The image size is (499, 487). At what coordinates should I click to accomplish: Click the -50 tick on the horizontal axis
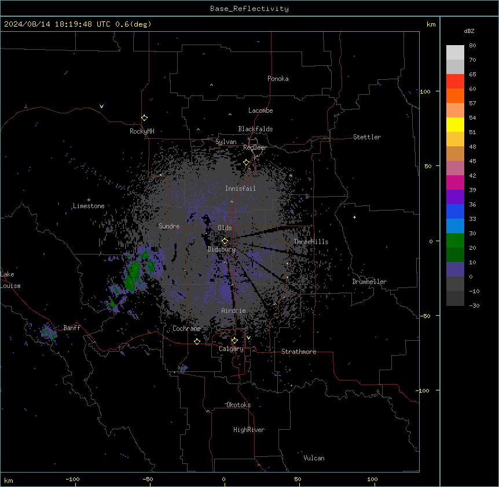click(148, 479)
